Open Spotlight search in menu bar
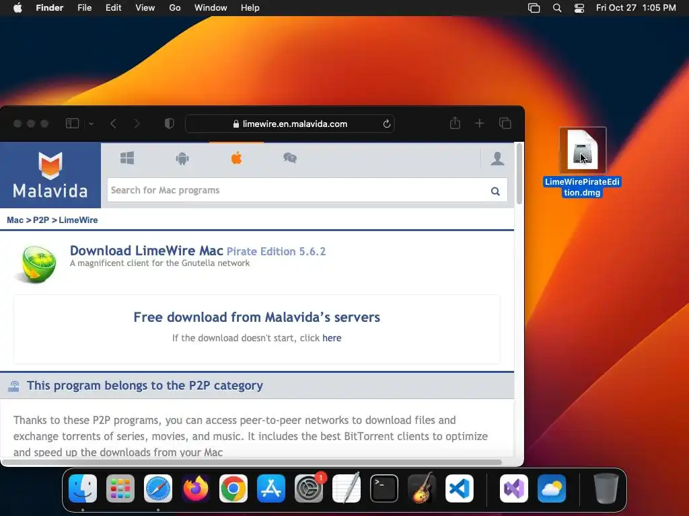689x516 pixels. click(556, 8)
